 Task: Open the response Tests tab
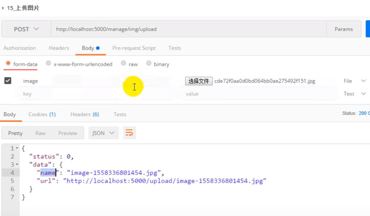pyautogui.click(x=120, y=115)
